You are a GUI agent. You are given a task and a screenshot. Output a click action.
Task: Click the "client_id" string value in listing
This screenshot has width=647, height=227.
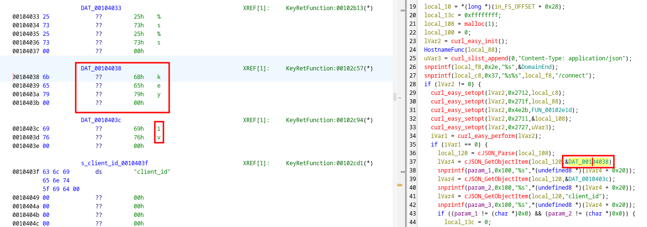coord(152,172)
